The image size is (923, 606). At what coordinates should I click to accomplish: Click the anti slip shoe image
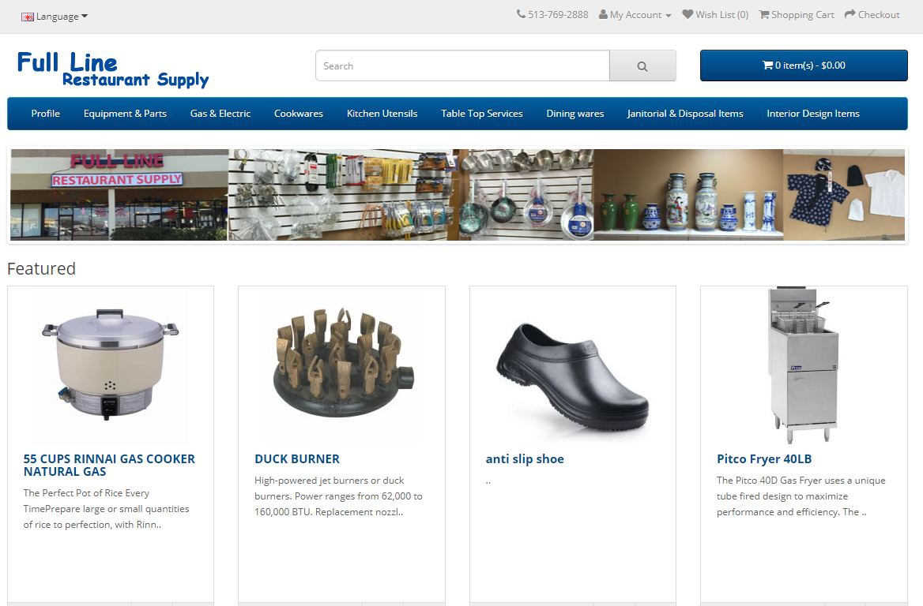click(x=573, y=365)
